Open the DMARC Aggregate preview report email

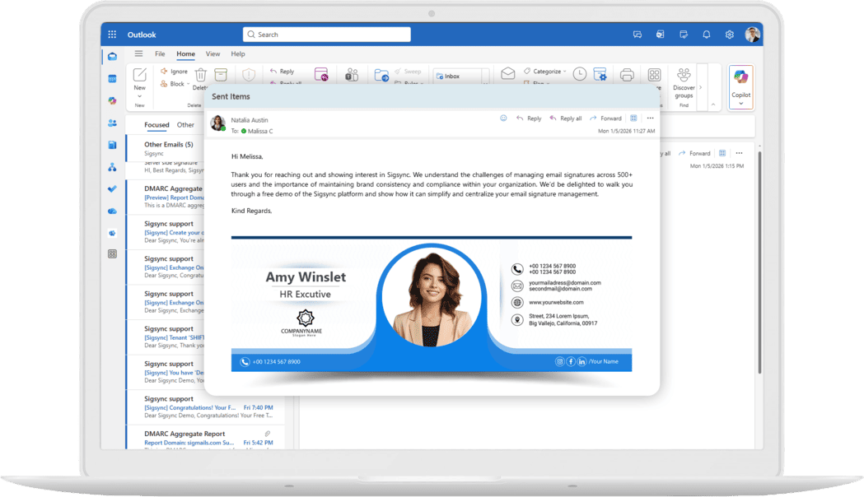166,197
